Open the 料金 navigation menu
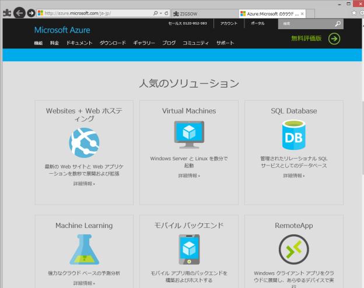364x288 pixels. [x=54, y=43]
